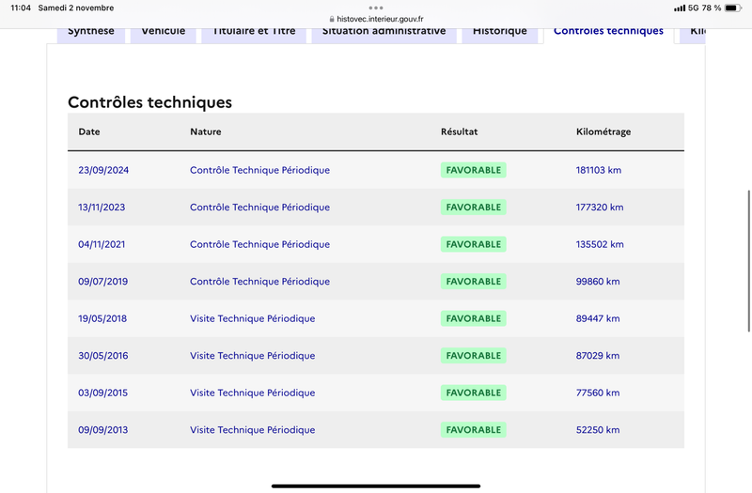Select the 177320 km mileage value
This screenshot has height=493, width=752.
600,208
